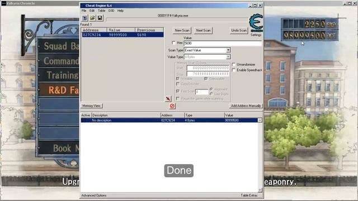358x201 pixels.
Task: Select found address 027C9234 in results list
Action: tap(123, 35)
